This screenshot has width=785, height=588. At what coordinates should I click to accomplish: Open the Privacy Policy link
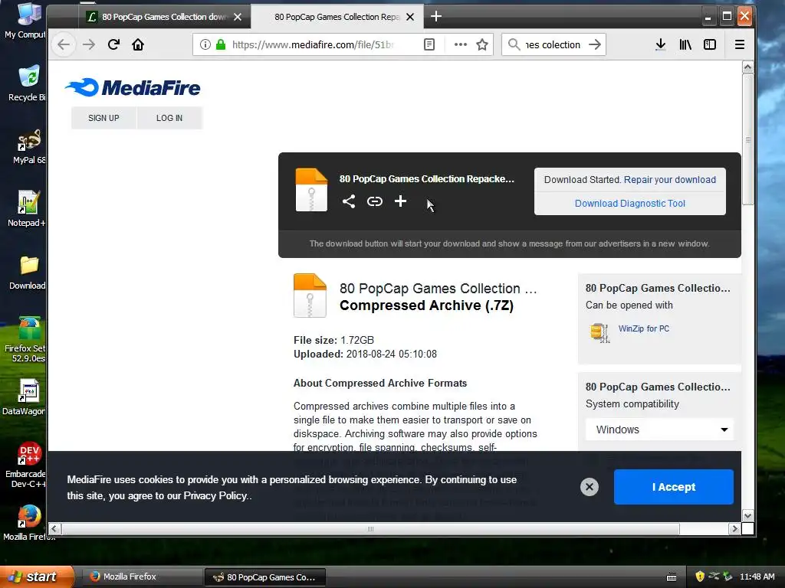click(215, 495)
